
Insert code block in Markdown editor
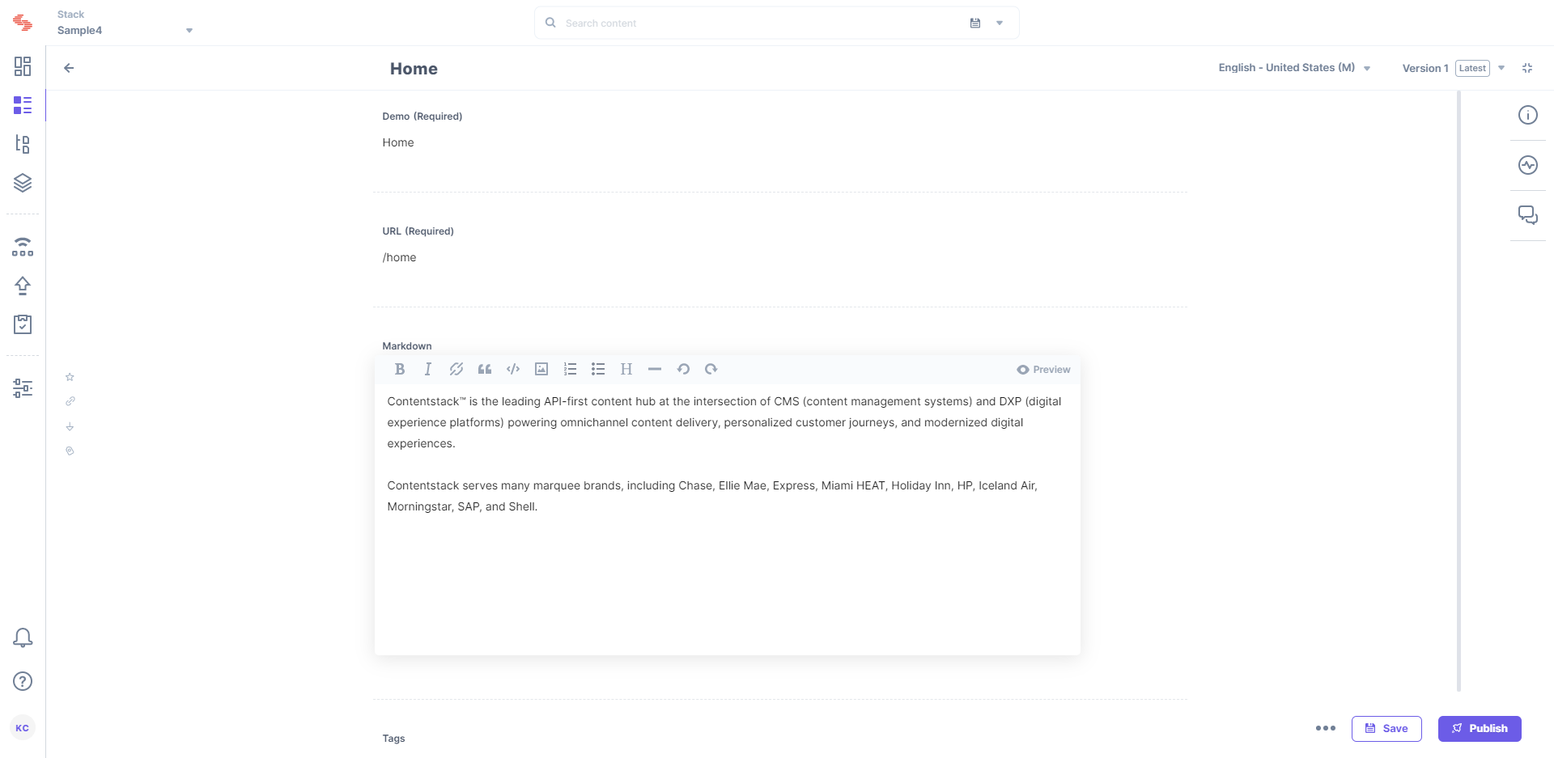(513, 369)
